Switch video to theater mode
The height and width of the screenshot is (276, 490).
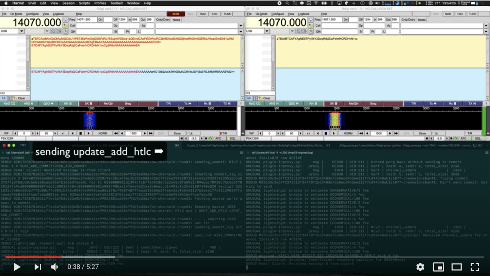point(456,267)
